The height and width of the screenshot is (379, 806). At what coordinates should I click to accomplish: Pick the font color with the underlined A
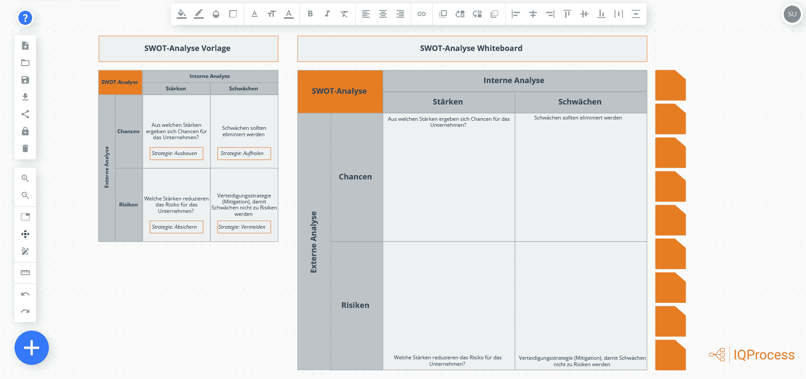click(289, 14)
